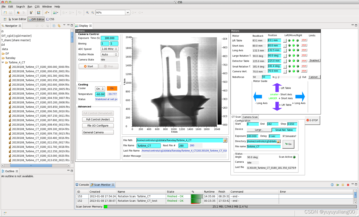Select the Small Rot. Table device button
Image resolution: width=359 pixels, height=217 pixels.
tap(284, 130)
